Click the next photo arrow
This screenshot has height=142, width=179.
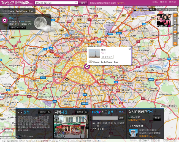click(87, 127)
